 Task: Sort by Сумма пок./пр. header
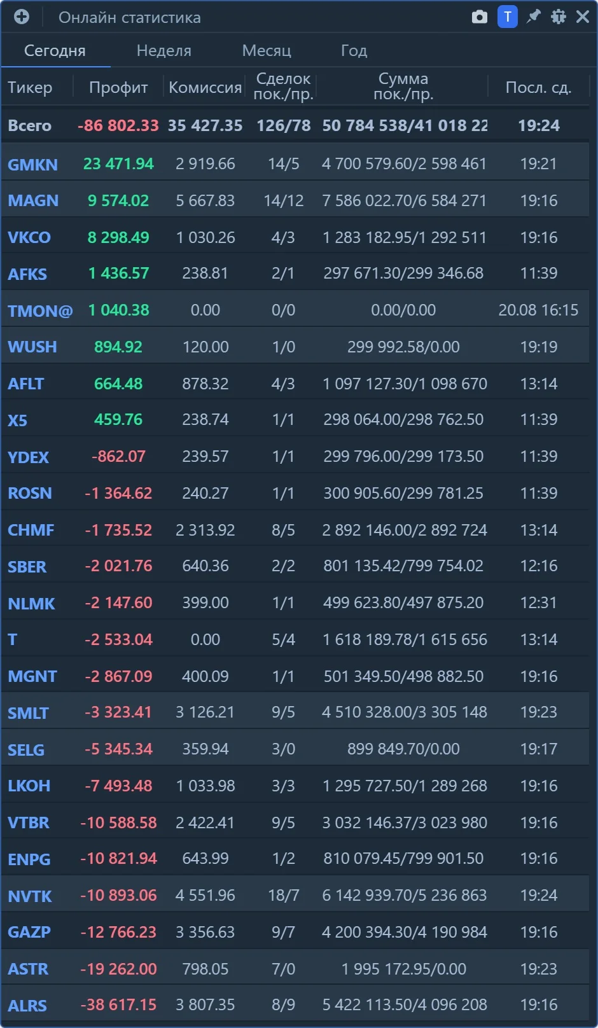403,87
